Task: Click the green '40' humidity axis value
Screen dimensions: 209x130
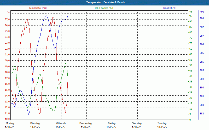Action: pos(191,76)
